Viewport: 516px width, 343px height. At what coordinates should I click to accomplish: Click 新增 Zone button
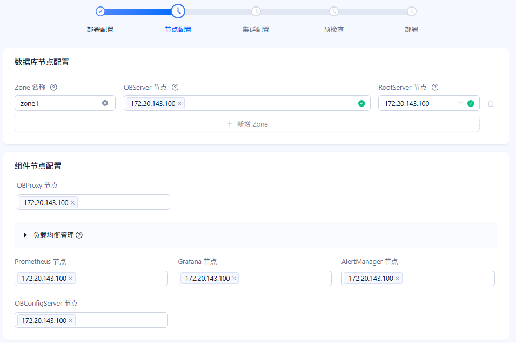[x=247, y=124]
